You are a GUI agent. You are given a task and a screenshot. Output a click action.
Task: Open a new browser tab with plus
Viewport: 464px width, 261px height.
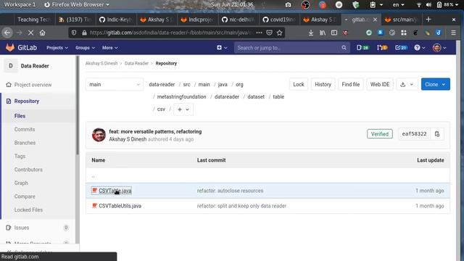pyautogui.click(x=428, y=20)
